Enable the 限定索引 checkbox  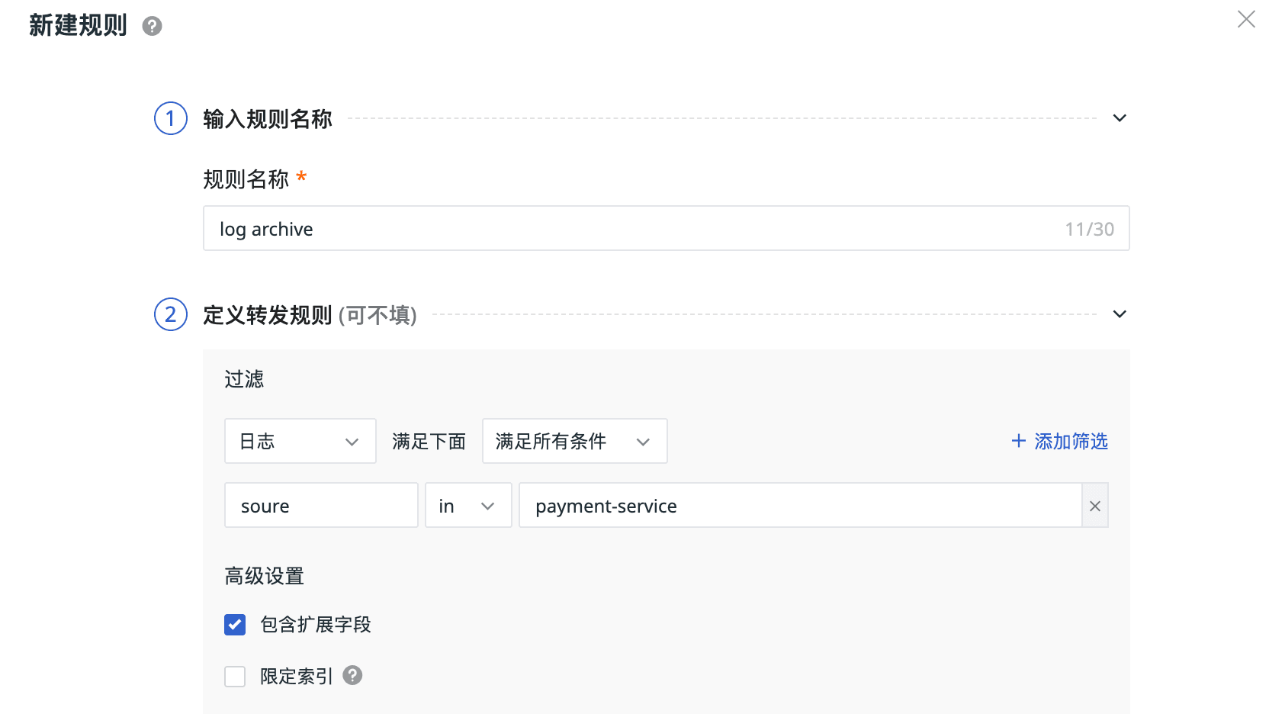tap(235, 677)
